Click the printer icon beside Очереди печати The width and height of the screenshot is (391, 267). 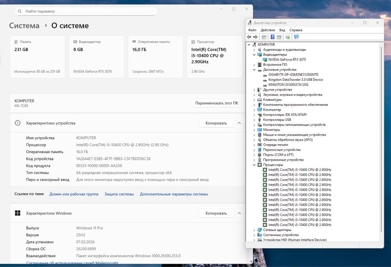click(260, 145)
